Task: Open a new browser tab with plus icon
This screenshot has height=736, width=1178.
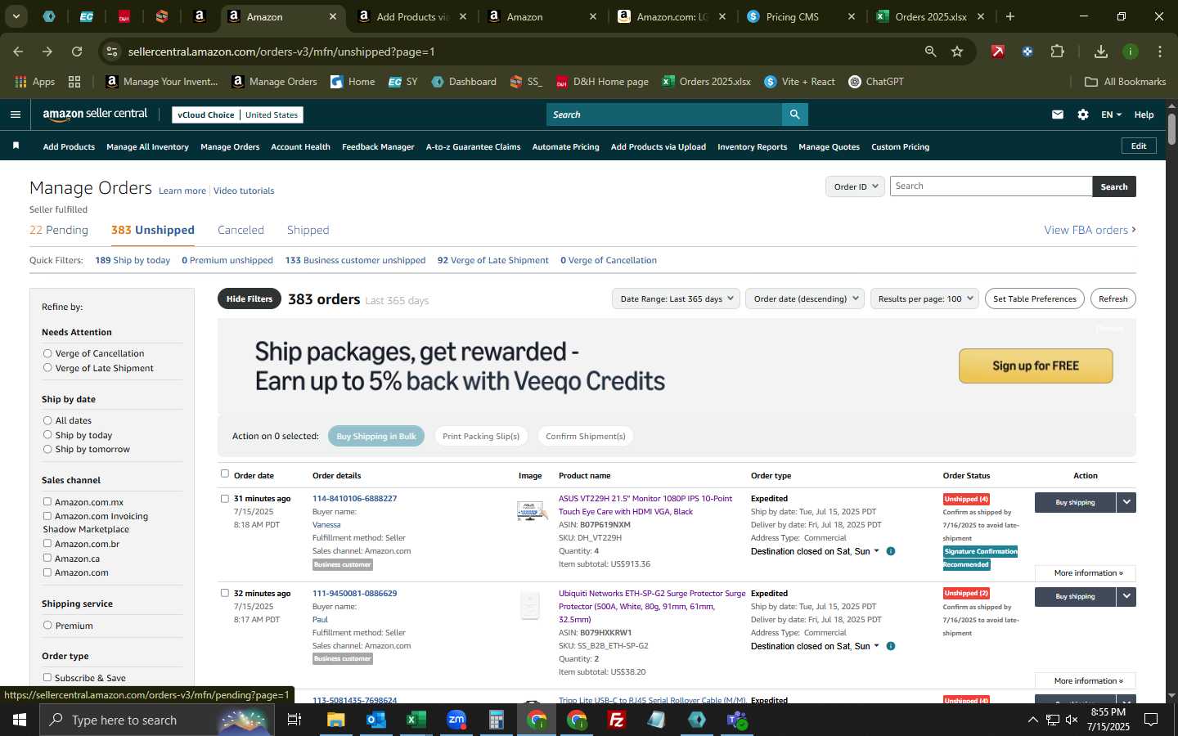Action: coord(1010,16)
